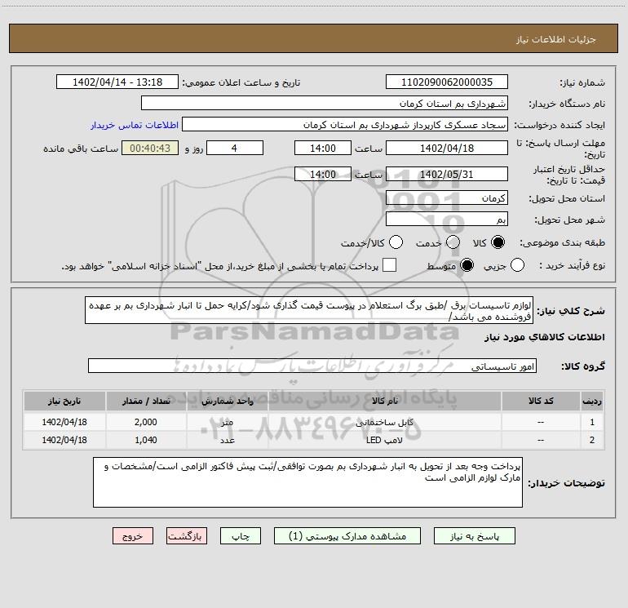Image resolution: width=628 pixels, height=608 pixels.
Task: Select the کالا/خدمت radio button
Action: coord(396,242)
